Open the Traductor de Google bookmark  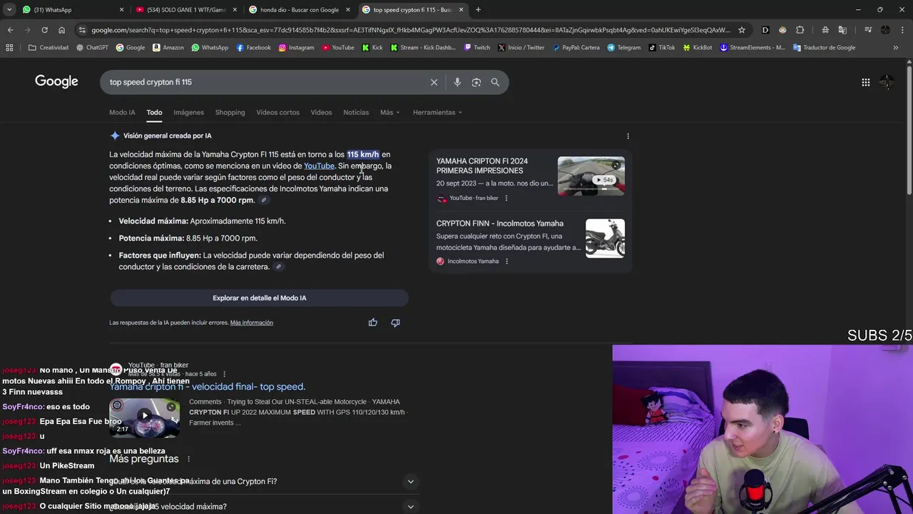tap(824, 48)
